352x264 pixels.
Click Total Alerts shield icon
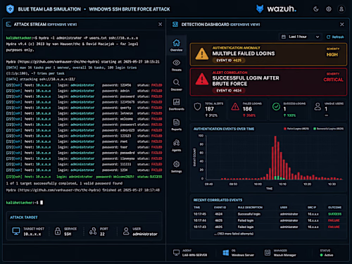198,107
